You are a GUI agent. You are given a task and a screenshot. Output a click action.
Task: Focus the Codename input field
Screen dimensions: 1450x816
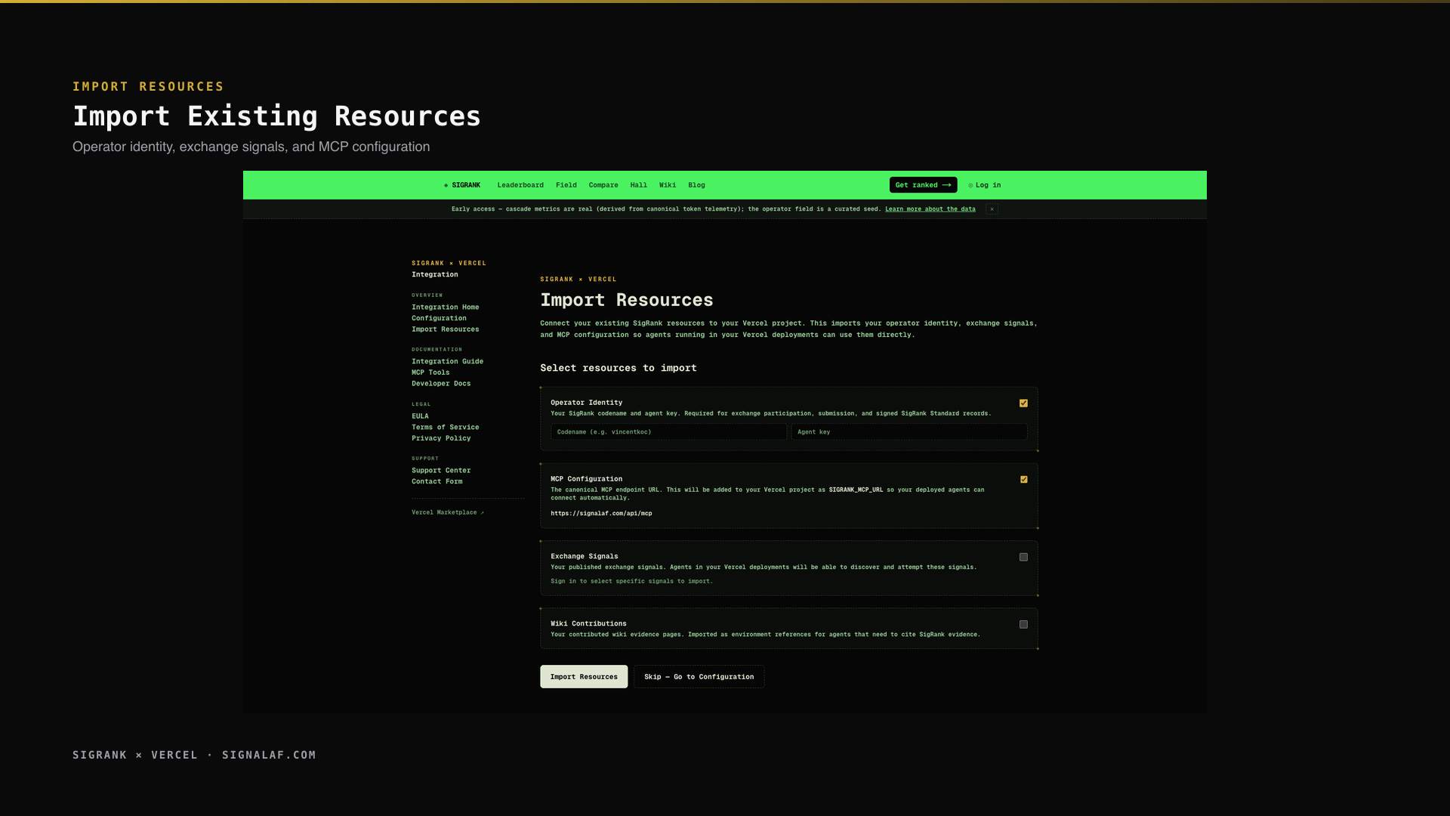(668, 432)
